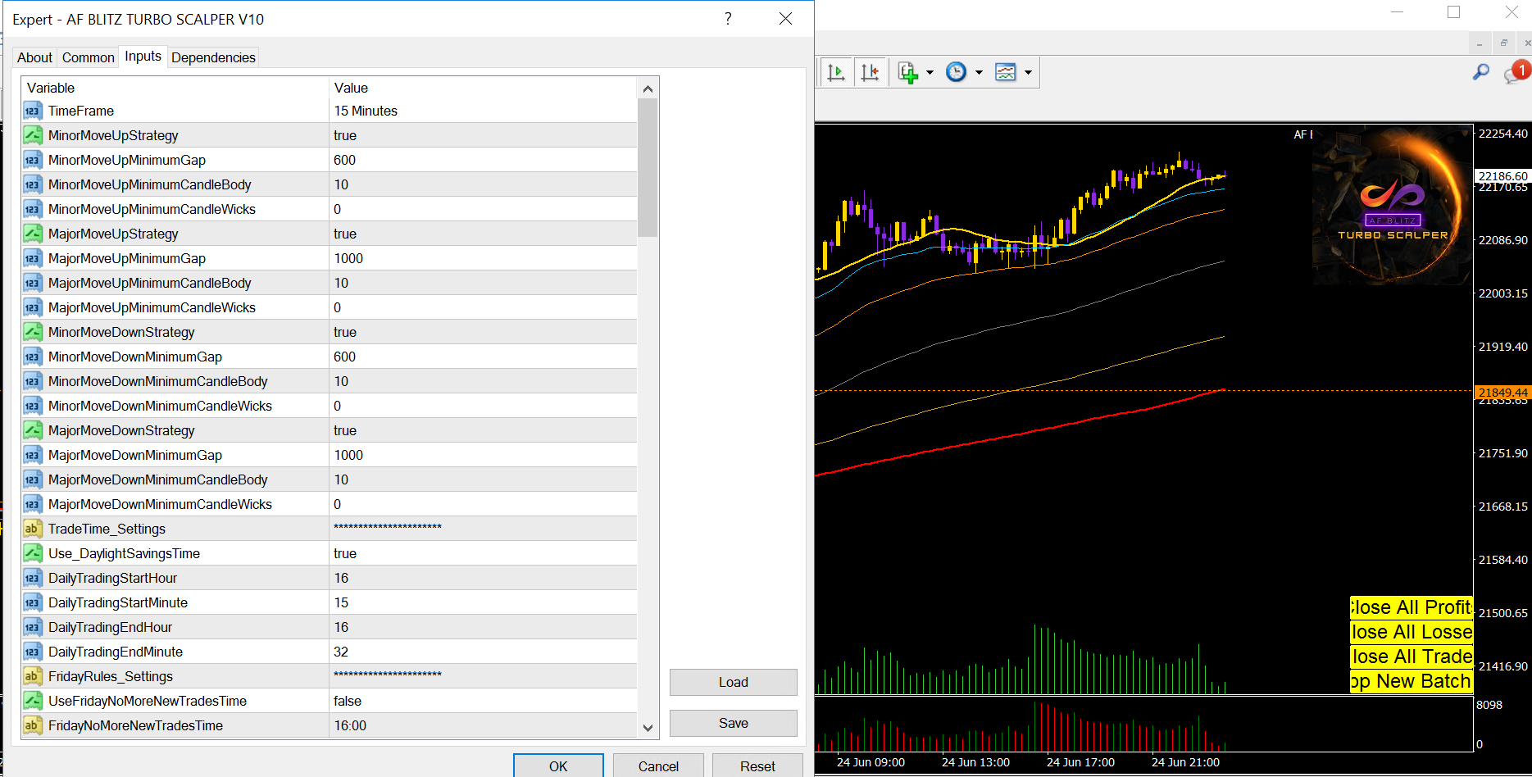This screenshot has height=777, width=1532.
Task: Open the Dependencies tab
Action: pos(213,57)
